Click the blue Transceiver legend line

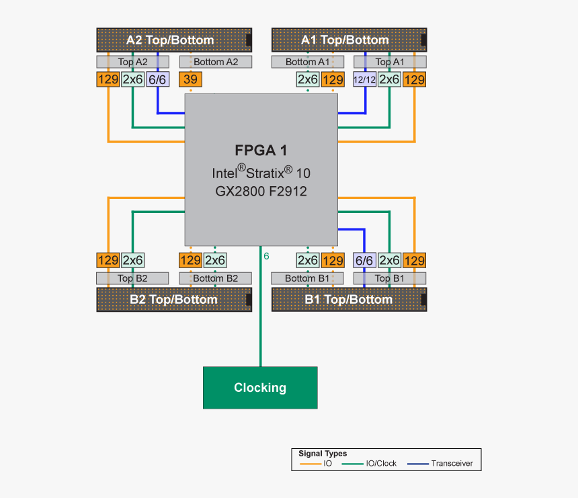pos(418,464)
